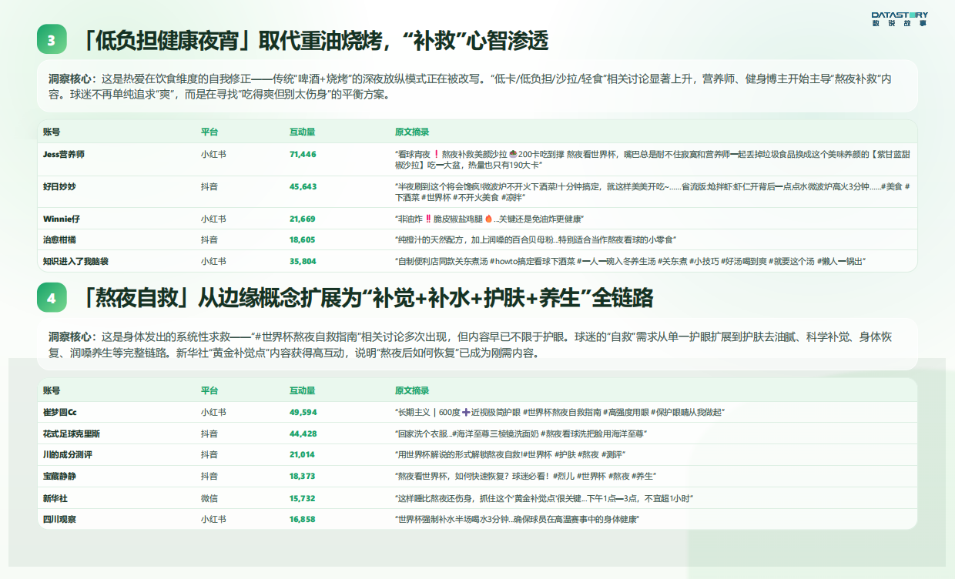Image resolution: width=955 pixels, height=579 pixels.
Task: Click insight paragraph about 啤酒+烧烤
Action: click(471, 86)
